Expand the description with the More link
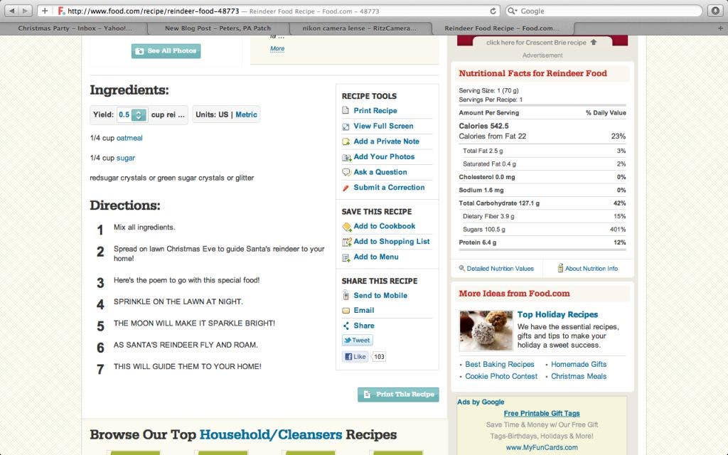The height and width of the screenshot is (455, 728). tap(277, 48)
